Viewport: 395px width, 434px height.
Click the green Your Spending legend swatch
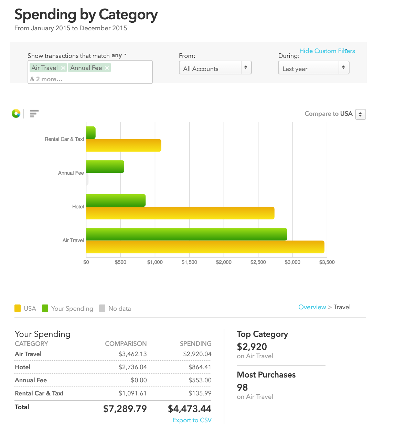(45, 308)
